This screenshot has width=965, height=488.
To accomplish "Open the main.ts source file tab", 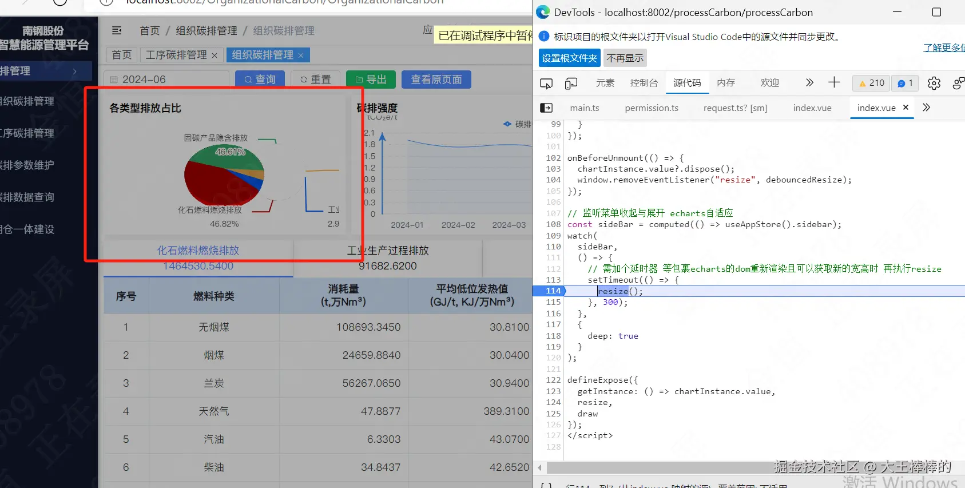I will click(585, 108).
